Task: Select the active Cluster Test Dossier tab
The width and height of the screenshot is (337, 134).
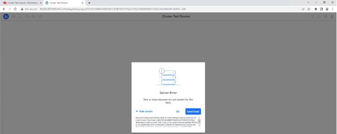Action: click(x=64, y=3)
